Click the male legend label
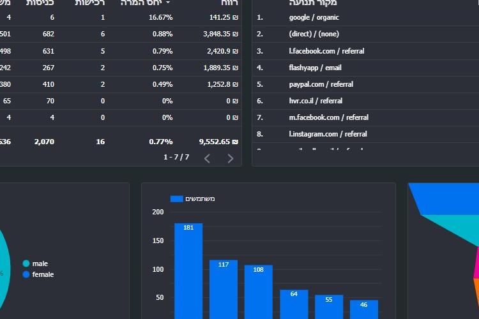This screenshot has height=319, width=479. [x=40, y=263]
